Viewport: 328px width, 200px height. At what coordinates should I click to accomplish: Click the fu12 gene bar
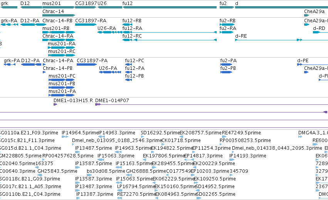[170, 7]
